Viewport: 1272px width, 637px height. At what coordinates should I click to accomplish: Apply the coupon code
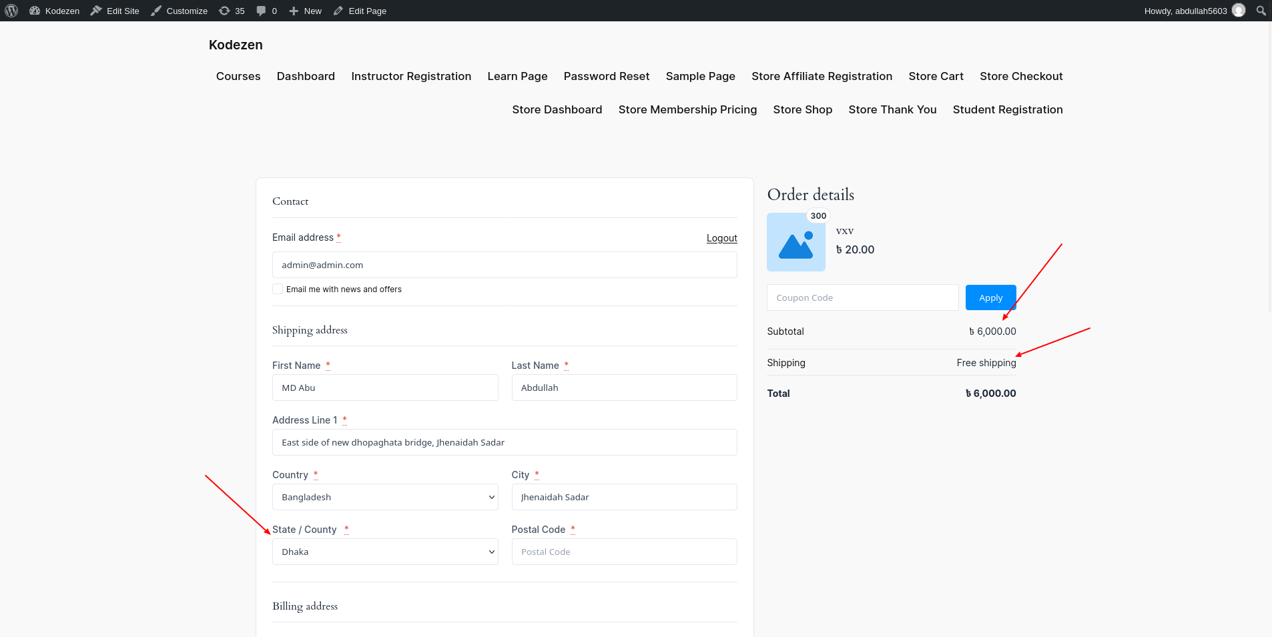pos(990,297)
